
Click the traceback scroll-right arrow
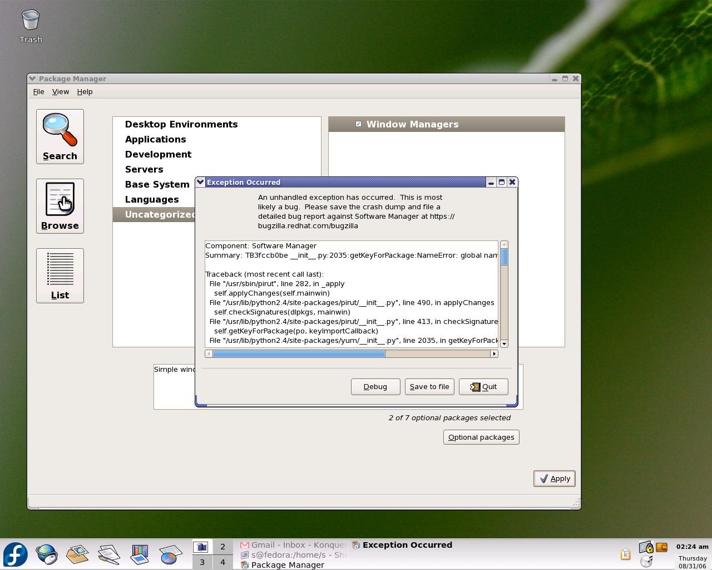[494, 354]
